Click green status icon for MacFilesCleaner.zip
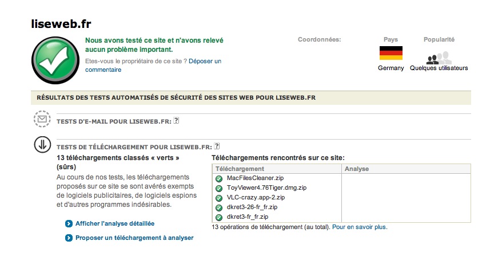This screenshot has width=494, height=253. coord(218,178)
